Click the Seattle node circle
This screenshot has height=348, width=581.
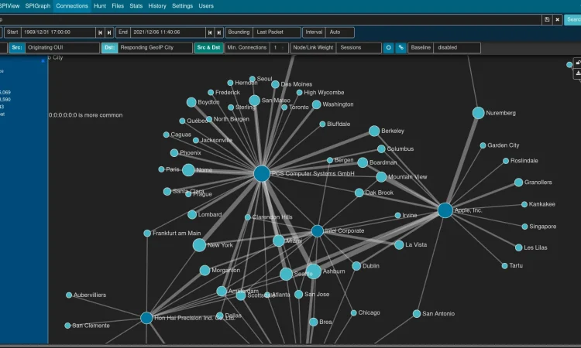(x=286, y=274)
